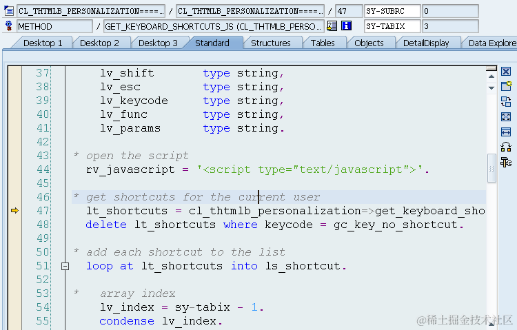Click the scroll up arrow of code editor
The width and height of the screenshot is (517, 330).
pos(491,76)
